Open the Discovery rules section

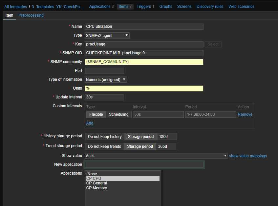(x=210, y=7)
